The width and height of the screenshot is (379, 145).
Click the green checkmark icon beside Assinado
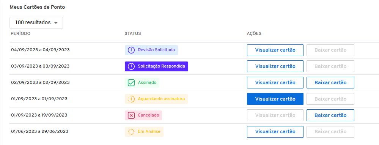tap(131, 83)
